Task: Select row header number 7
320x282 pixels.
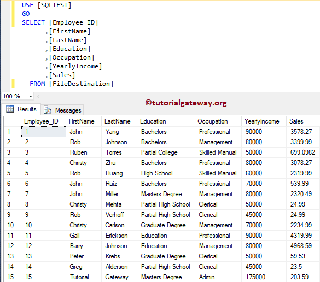Action: [13, 194]
